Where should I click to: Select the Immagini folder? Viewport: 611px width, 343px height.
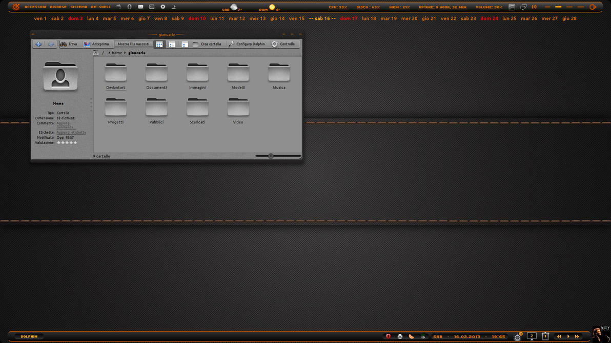pos(197,77)
